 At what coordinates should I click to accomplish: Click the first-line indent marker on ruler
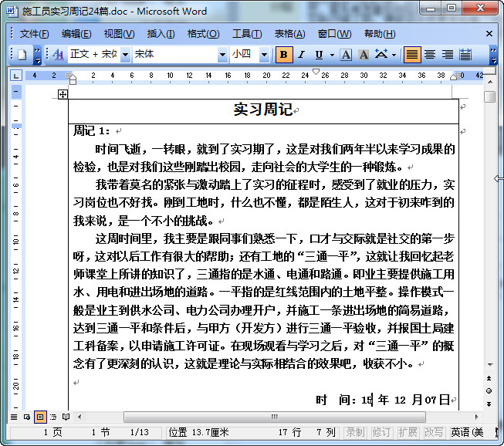316,71
